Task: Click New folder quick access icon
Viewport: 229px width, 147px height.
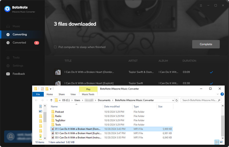Action: [x=47, y=89]
